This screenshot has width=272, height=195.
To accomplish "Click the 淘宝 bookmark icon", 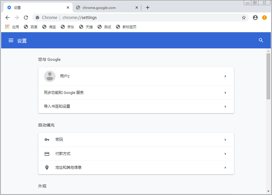I will (44, 27).
